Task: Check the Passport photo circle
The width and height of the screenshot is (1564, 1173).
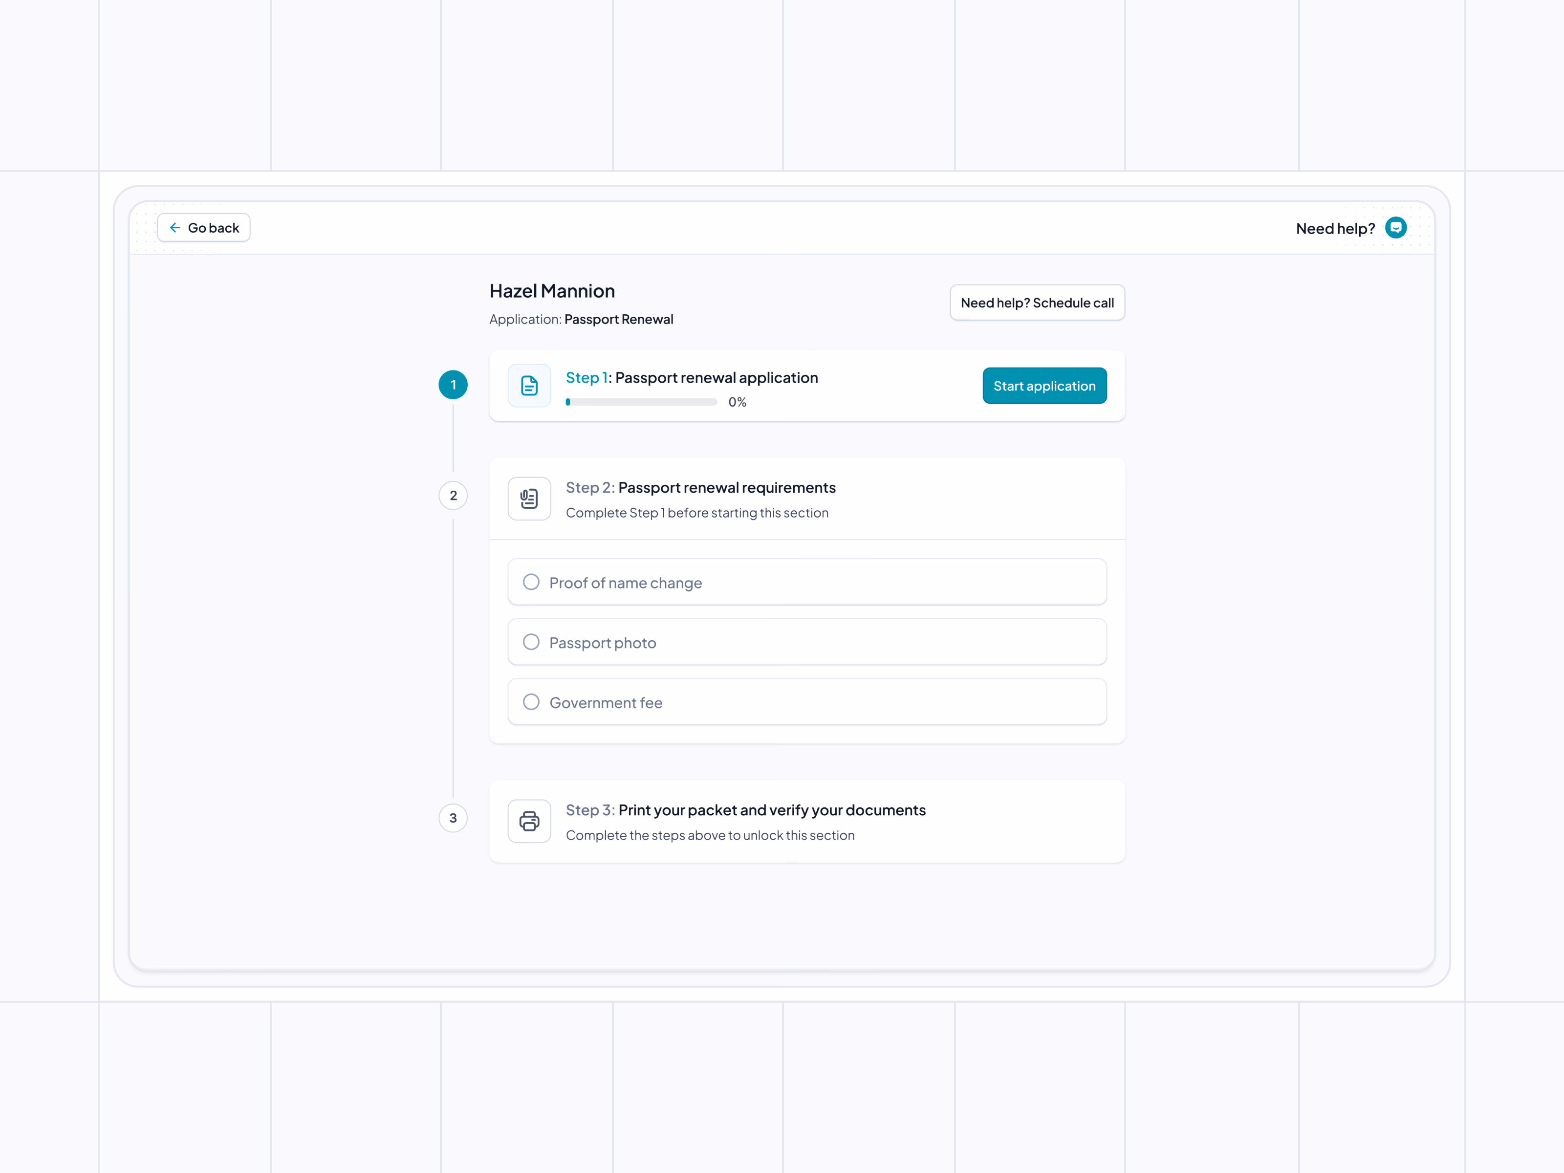Action: 531,642
